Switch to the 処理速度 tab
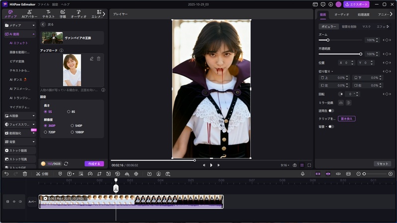397x223 pixels. click(363, 15)
